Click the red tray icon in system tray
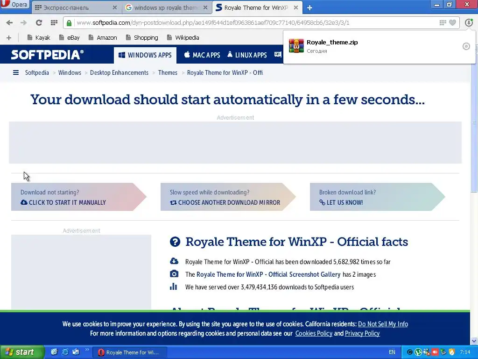Image resolution: width=478 pixels, height=359 pixels. 435,352
